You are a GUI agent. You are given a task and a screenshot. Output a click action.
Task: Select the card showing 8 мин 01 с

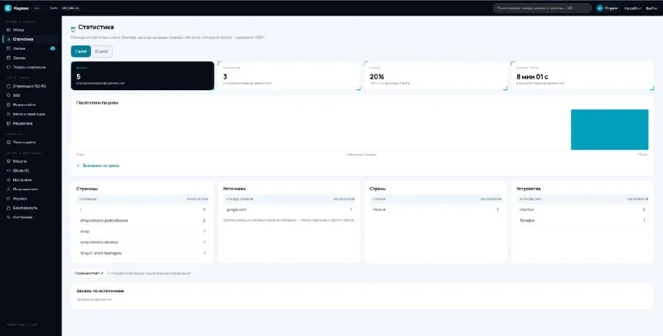pyautogui.click(x=583, y=75)
